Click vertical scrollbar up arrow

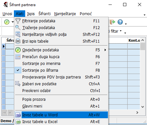tap(143, 40)
